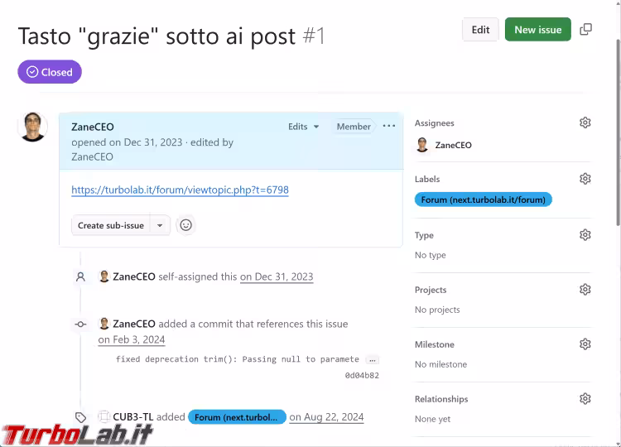
Task: Click the label tag icon in timeline
Action: coord(81,417)
